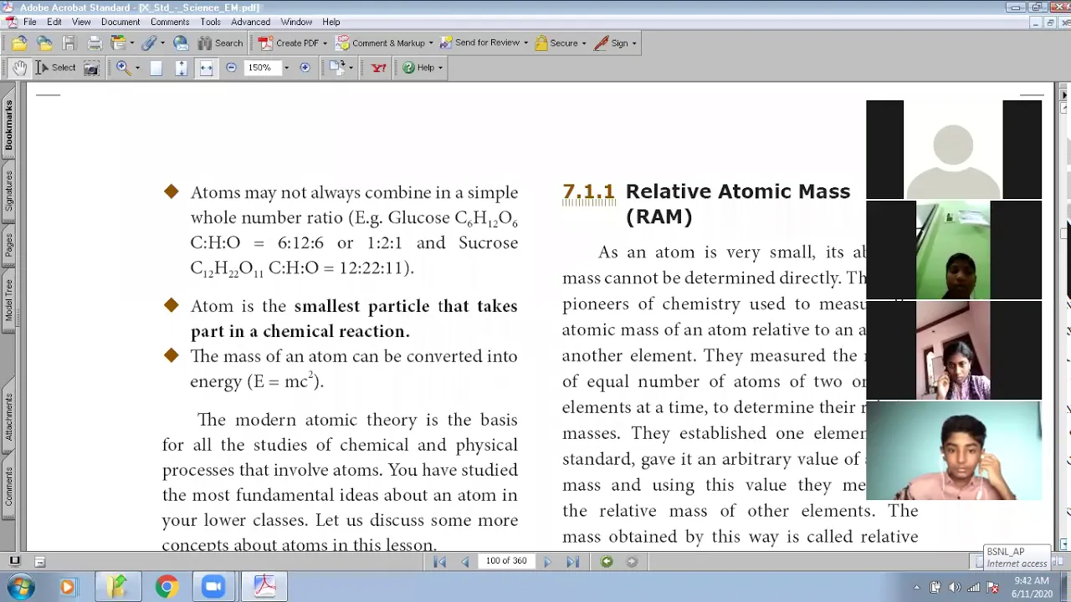Click the Help question mark button
Viewport: 1071px width, 602px height.
click(418, 68)
